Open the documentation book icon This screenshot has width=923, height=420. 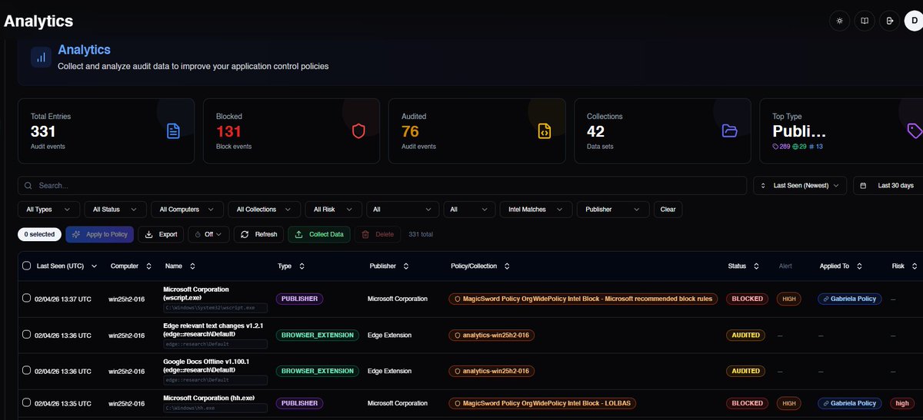[865, 21]
